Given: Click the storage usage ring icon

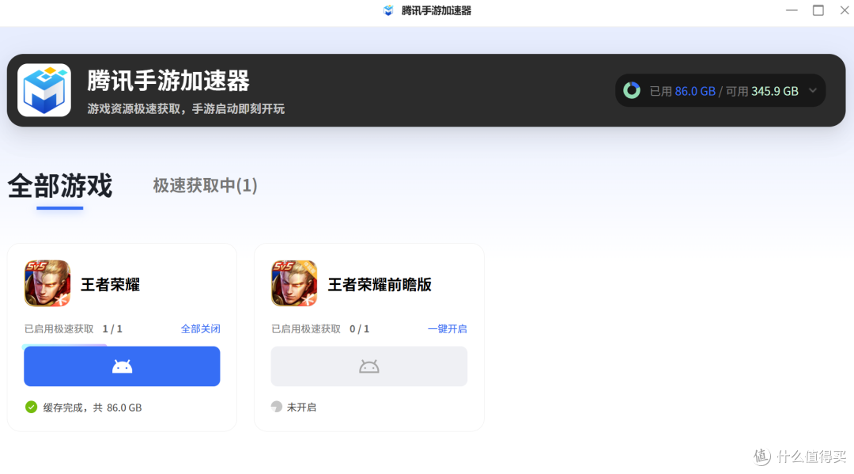Looking at the screenshot, I should pyautogui.click(x=632, y=90).
